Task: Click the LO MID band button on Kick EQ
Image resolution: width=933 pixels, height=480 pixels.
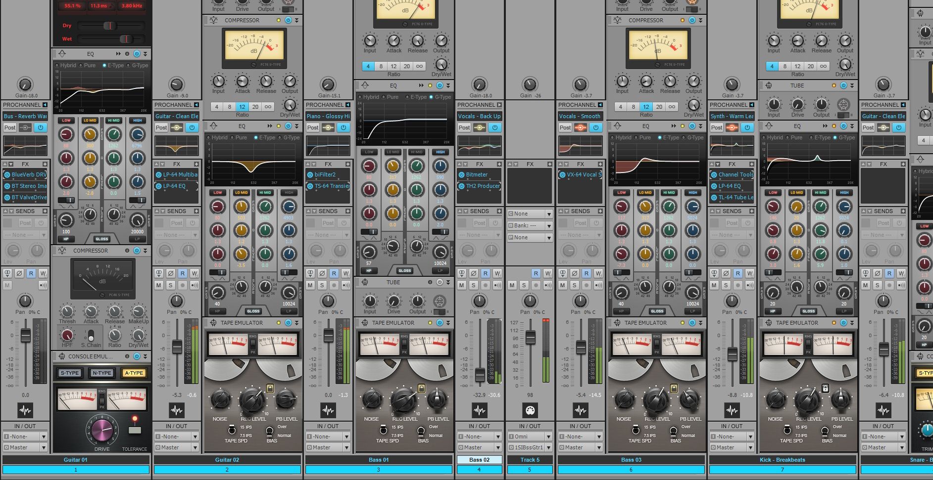Action: coord(797,192)
